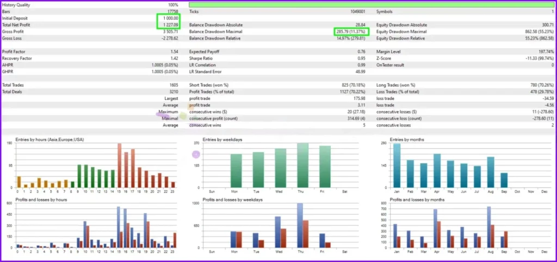Click the Aug bar in Entries by months
The height and width of the screenshot is (262, 557).
tap(490, 172)
